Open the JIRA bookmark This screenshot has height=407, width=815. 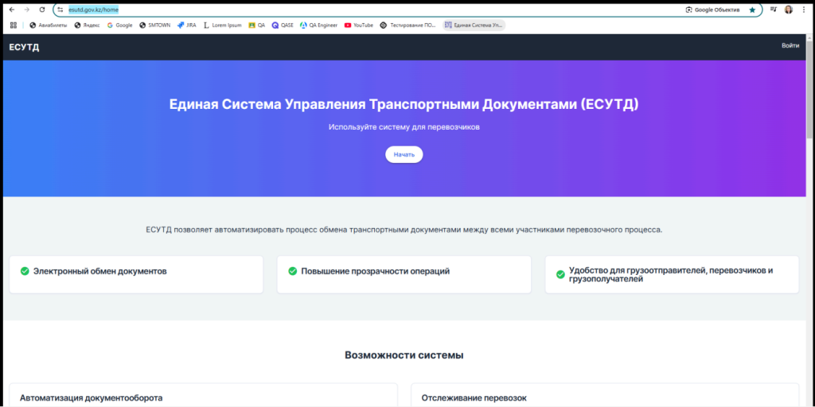186,25
